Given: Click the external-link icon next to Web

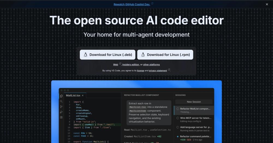Looking at the screenshot, I should (x=120, y=63).
